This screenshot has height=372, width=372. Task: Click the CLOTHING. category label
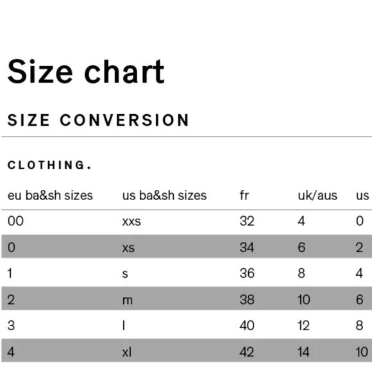[x=49, y=165]
